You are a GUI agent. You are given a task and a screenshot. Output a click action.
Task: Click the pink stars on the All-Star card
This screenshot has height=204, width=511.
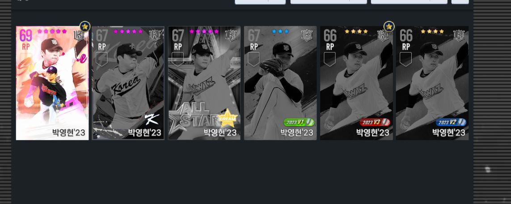tap(204, 31)
